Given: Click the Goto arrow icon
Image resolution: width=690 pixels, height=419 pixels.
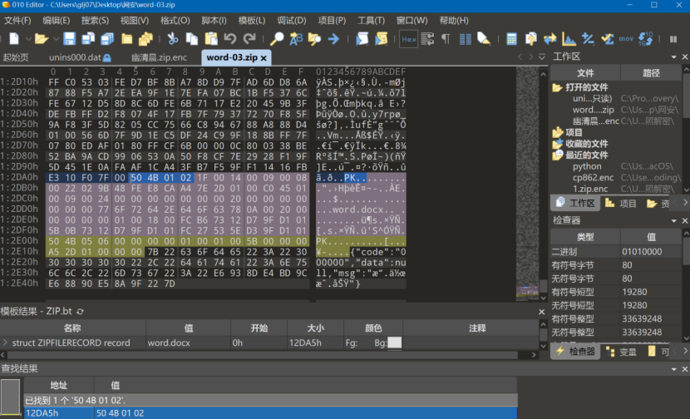Looking at the screenshot, I should (333, 39).
